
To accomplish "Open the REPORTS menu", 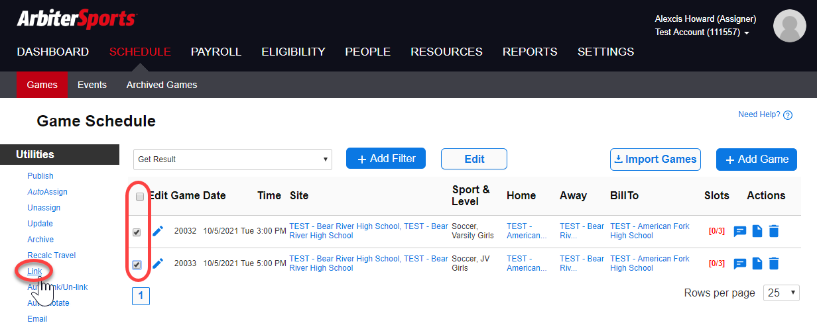I will click(x=530, y=52).
